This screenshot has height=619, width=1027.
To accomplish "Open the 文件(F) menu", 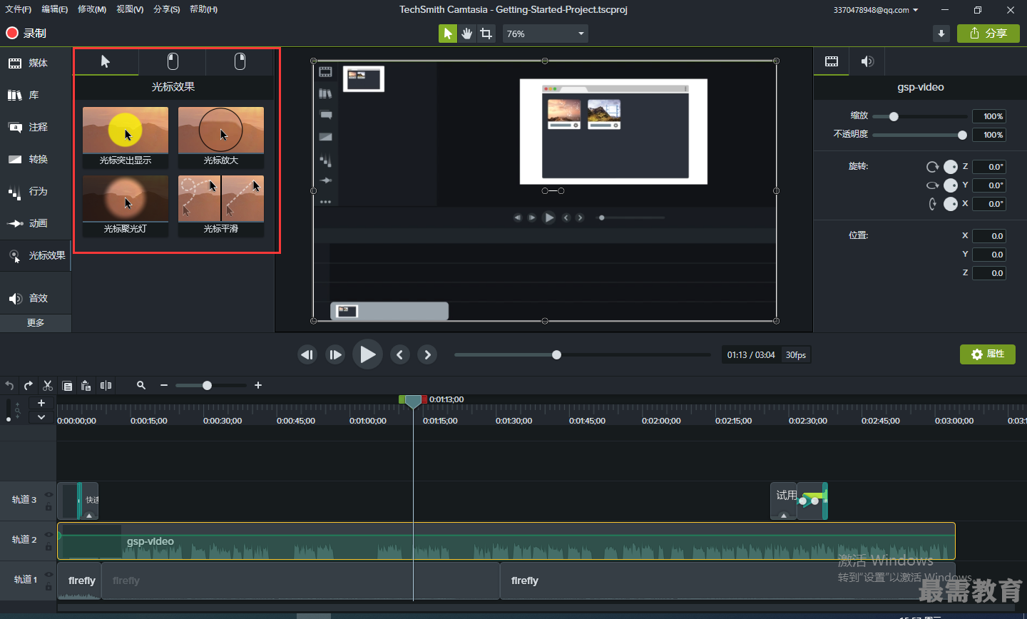I will [x=19, y=9].
